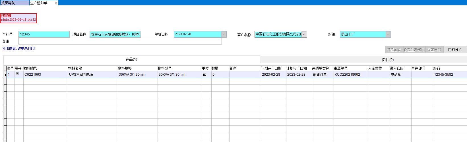The width and height of the screenshot is (467, 142).
Task: Switch to the 附件(0) tab
Action: (x=388, y=60)
